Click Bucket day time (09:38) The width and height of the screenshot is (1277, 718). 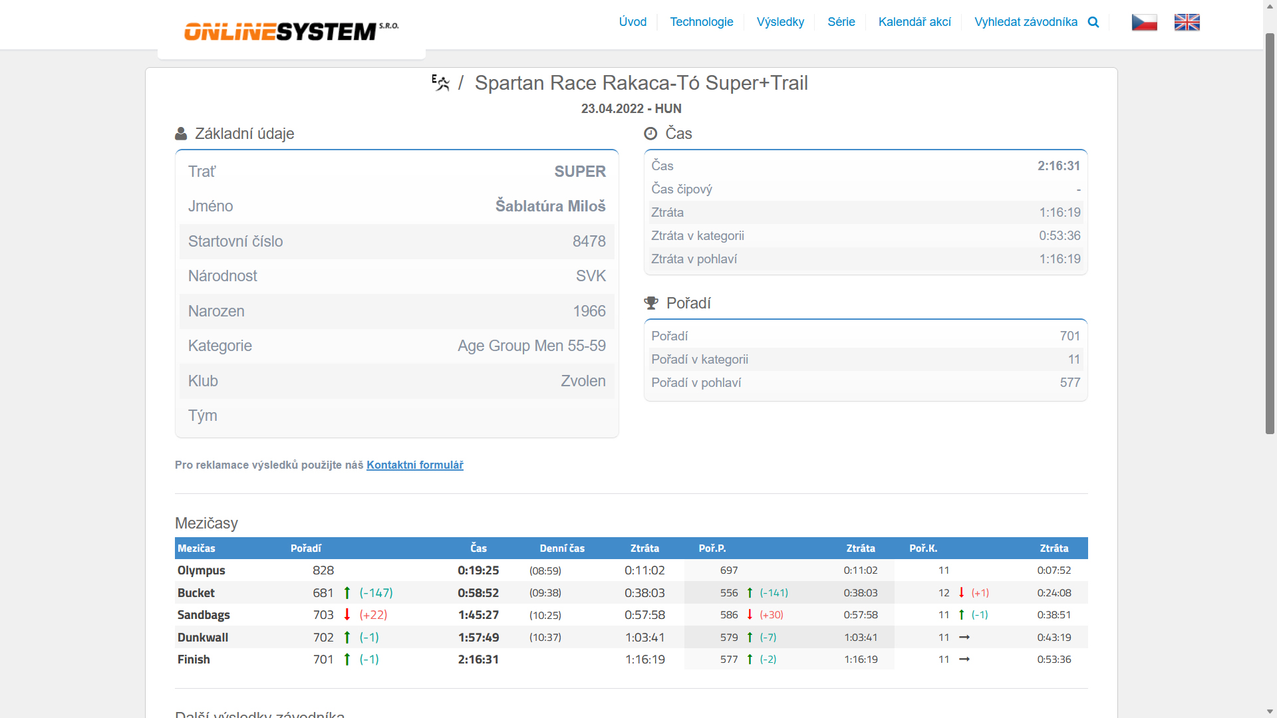545,592
